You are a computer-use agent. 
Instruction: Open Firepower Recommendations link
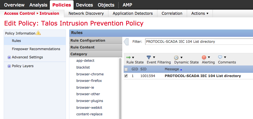tap(36, 49)
